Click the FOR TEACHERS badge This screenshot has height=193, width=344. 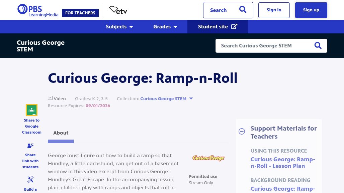click(x=80, y=13)
